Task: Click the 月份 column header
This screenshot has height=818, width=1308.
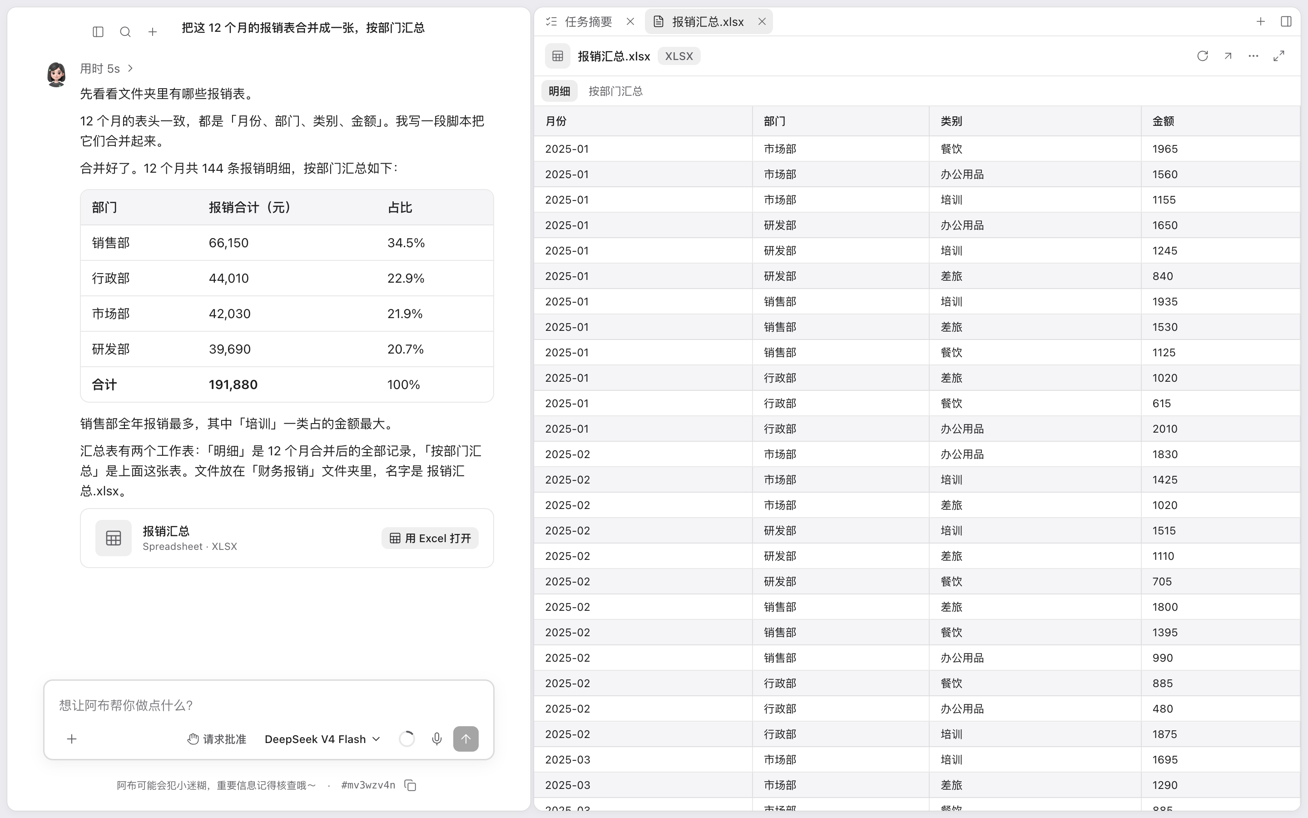Action: [643, 121]
